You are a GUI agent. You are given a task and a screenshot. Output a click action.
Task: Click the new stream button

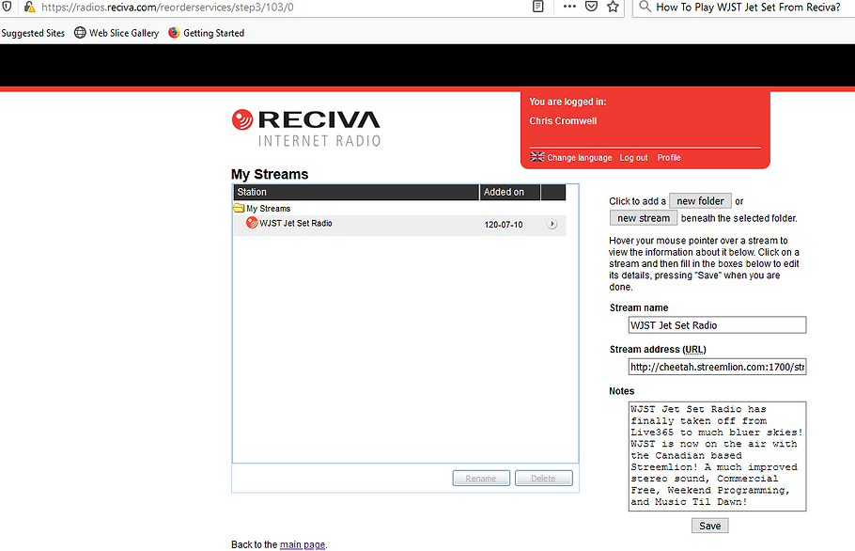(644, 218)
